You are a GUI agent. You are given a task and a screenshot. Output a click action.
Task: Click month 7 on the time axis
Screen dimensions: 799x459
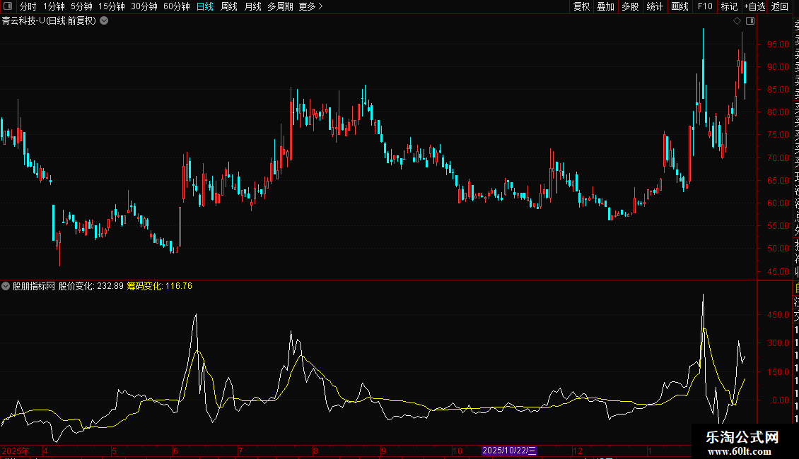pos(240,451)
